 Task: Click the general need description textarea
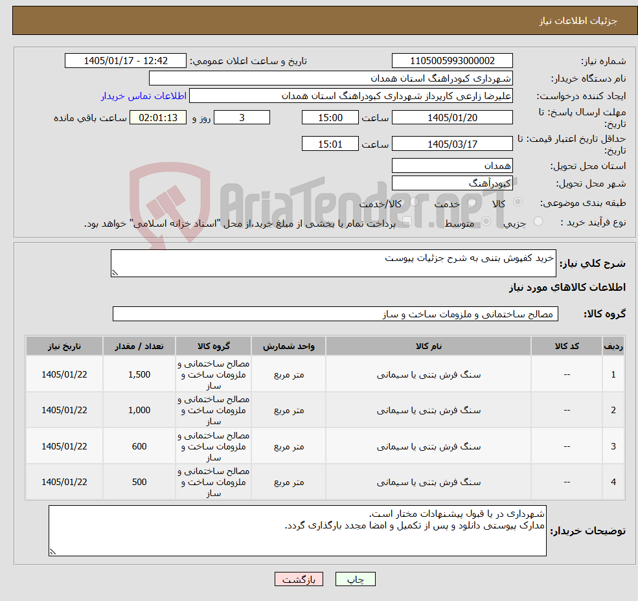333,264
